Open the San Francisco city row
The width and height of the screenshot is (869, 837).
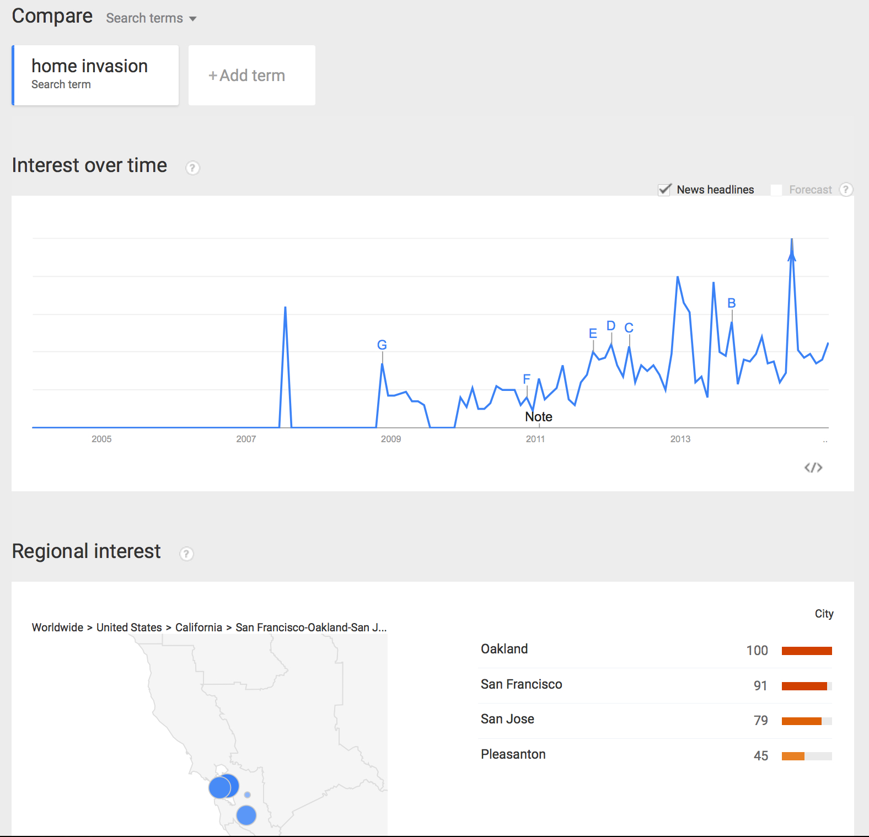pyautogui.click(x=656, y=685)
